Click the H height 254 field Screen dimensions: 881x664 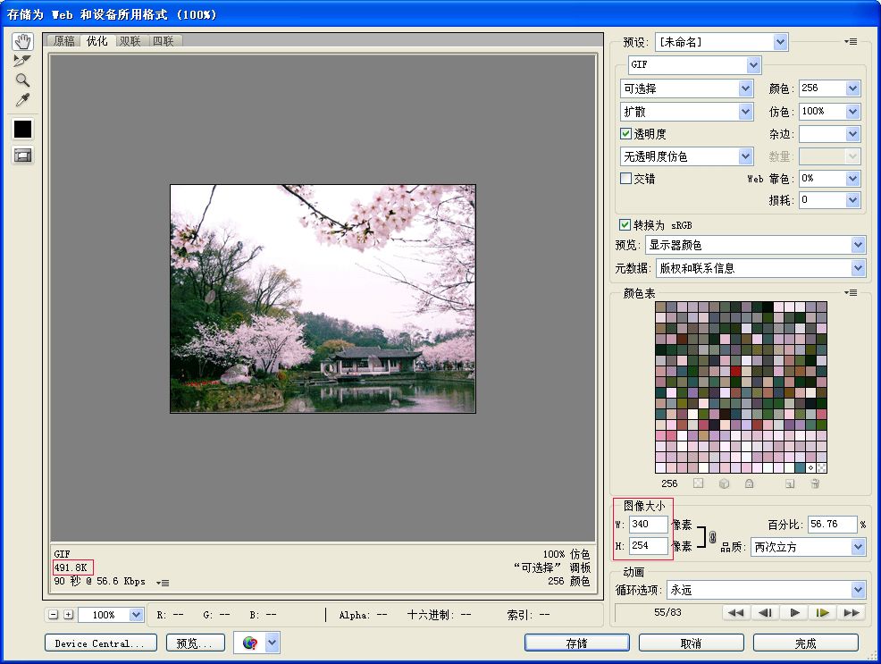pos(648,545)
